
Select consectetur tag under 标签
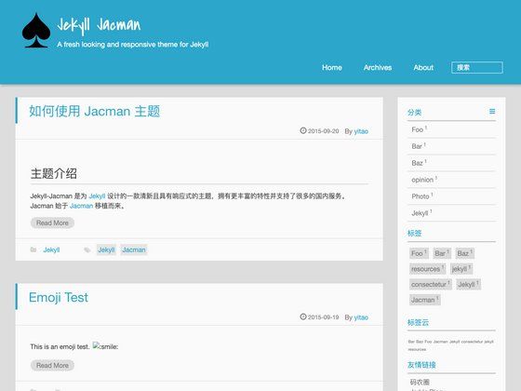(431, 284)
